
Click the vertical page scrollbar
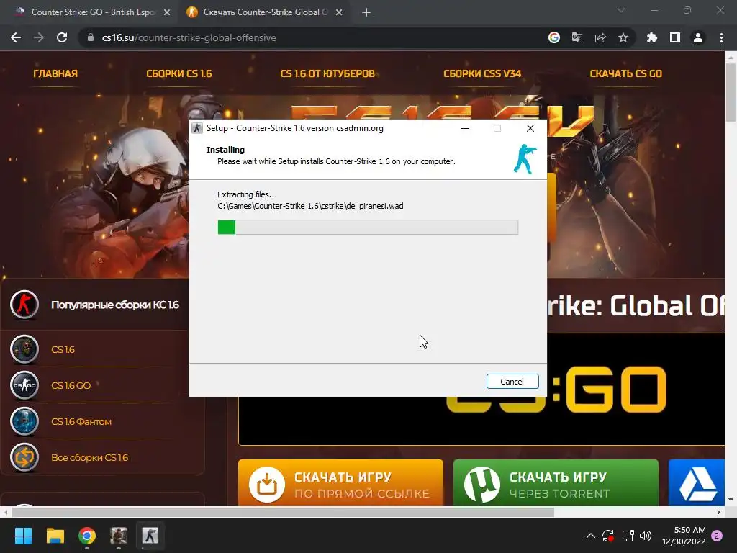pos(731,91)
